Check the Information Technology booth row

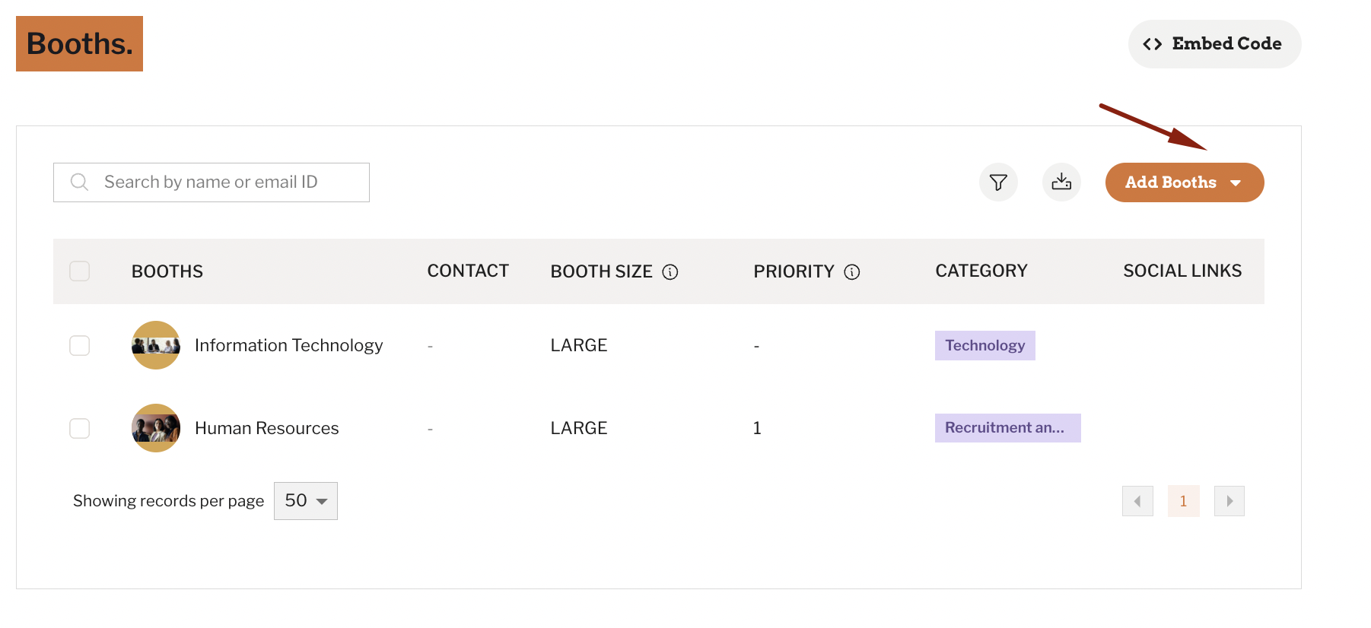(x=80, y=346)
